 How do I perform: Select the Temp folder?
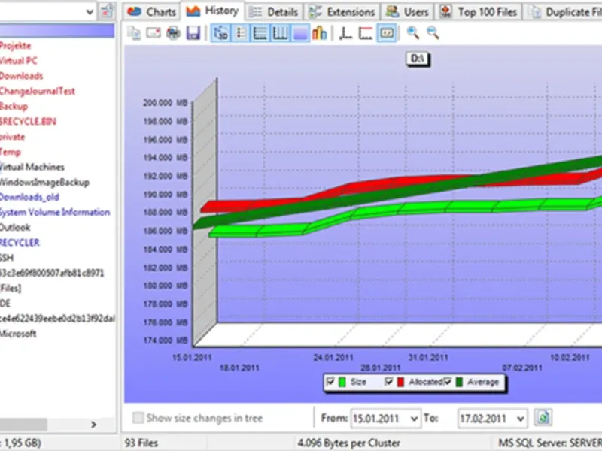(11, 152)
